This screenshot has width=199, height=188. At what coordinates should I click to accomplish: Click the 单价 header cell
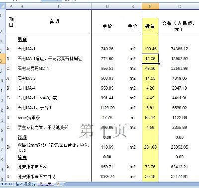coord(107,26)
